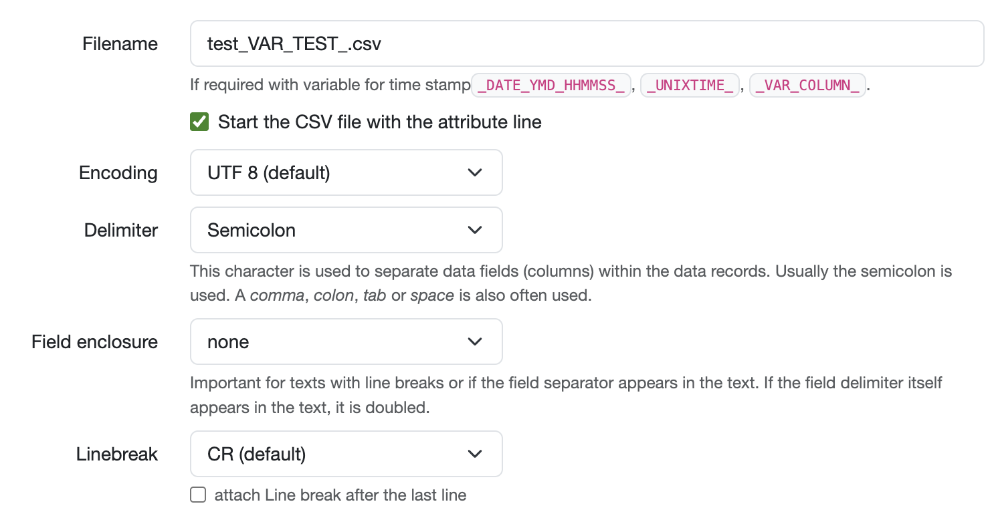Click the _UNIXTIME_ variable tag
Screen dimensions: 994x528
[x=690, y=86]
